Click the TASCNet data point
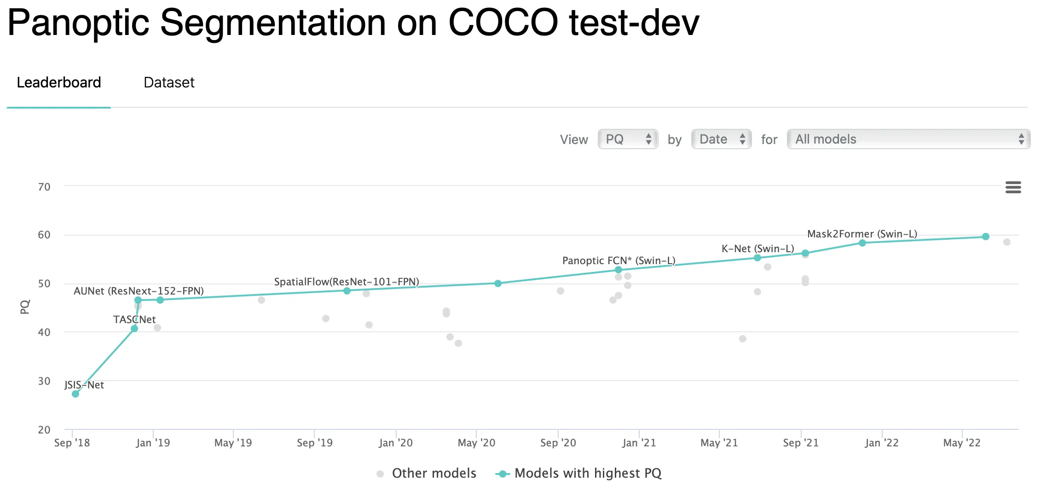The width and height of the screenshot is (1052, 497). (x=134, y=329)
